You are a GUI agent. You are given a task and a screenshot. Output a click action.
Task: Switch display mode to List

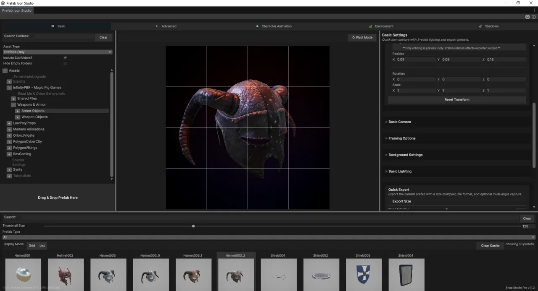(42, 246)
